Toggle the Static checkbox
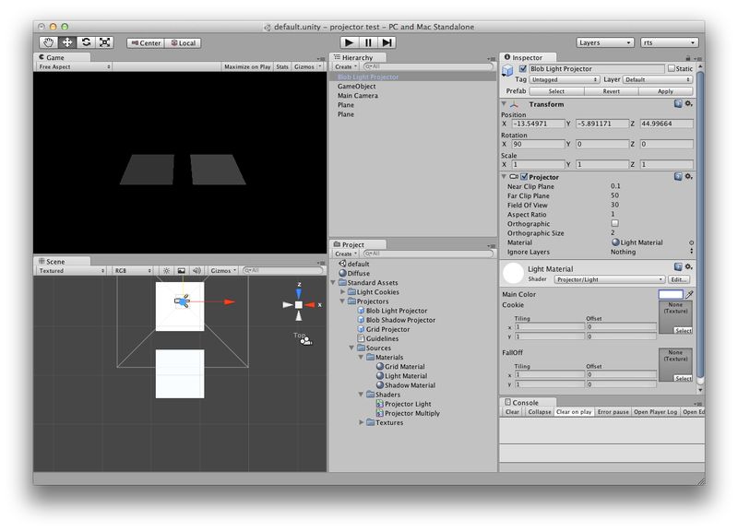738x531 pixels. pos(672,68)
